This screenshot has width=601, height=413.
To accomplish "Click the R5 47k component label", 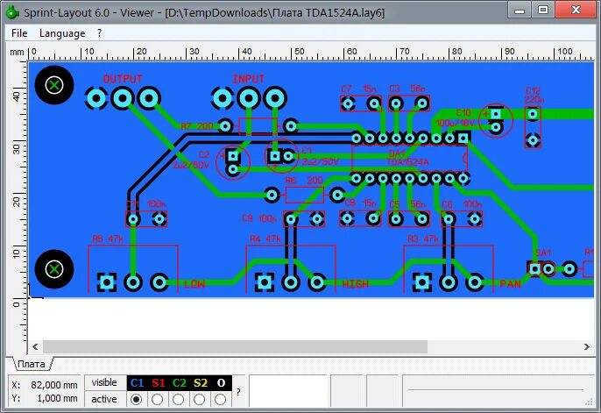I will (108, 239).
